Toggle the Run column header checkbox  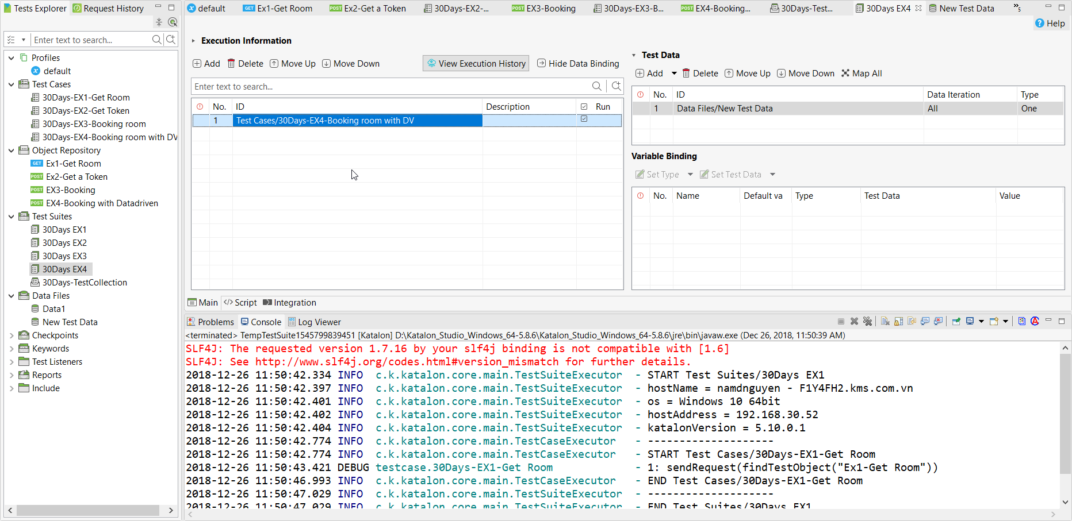click(x=584, y=107)
